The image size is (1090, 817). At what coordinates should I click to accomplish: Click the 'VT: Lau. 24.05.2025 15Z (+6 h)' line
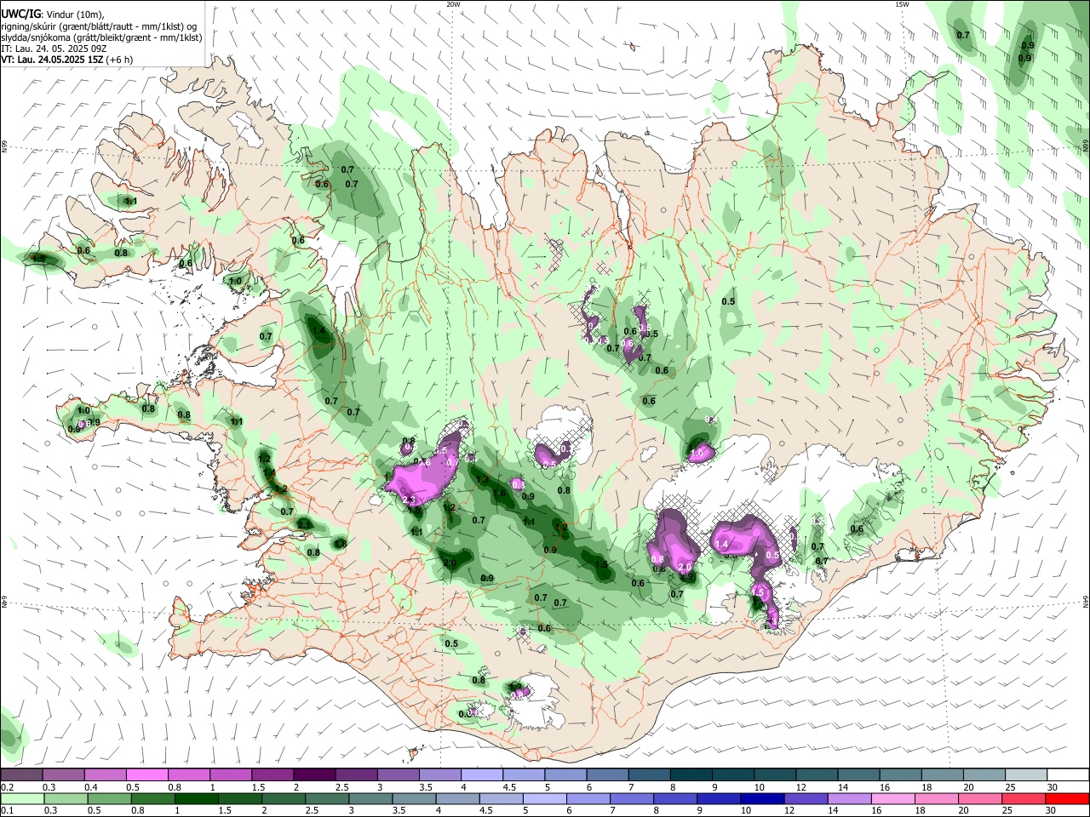(66, 60)
